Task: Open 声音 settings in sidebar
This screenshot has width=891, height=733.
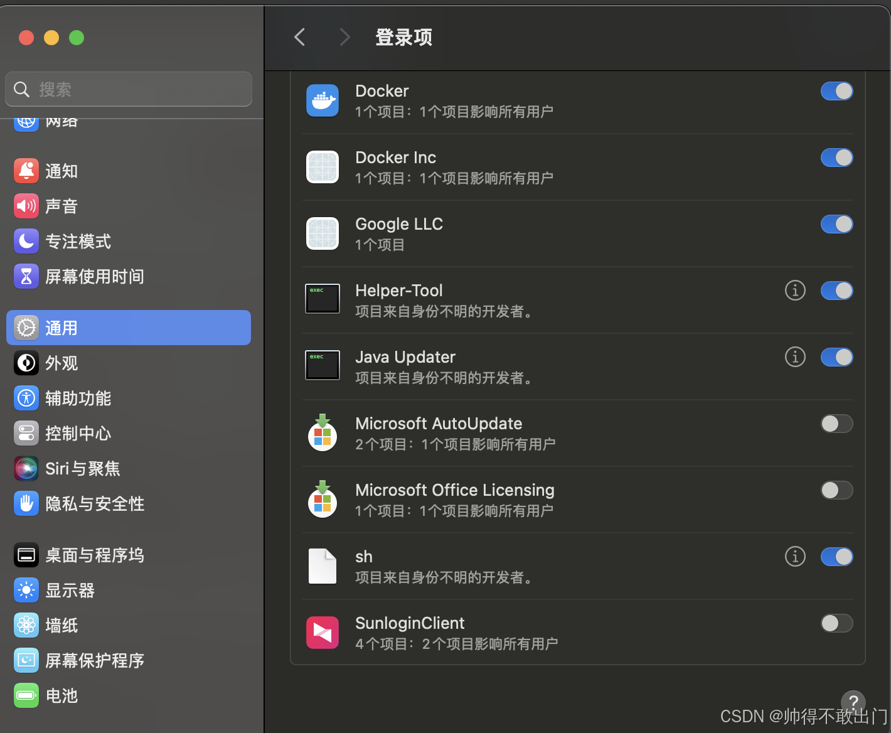Action: point(129,206)
